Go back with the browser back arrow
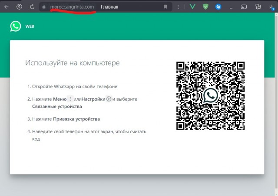This screenshot has height=196, width=278. click(7, 7)
